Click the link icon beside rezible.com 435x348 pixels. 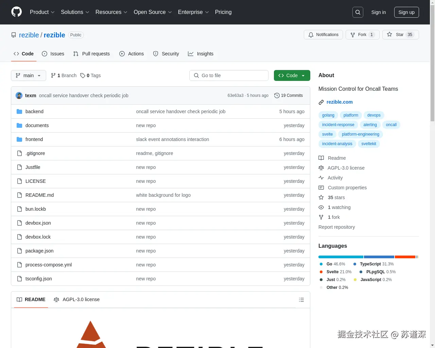321,102
